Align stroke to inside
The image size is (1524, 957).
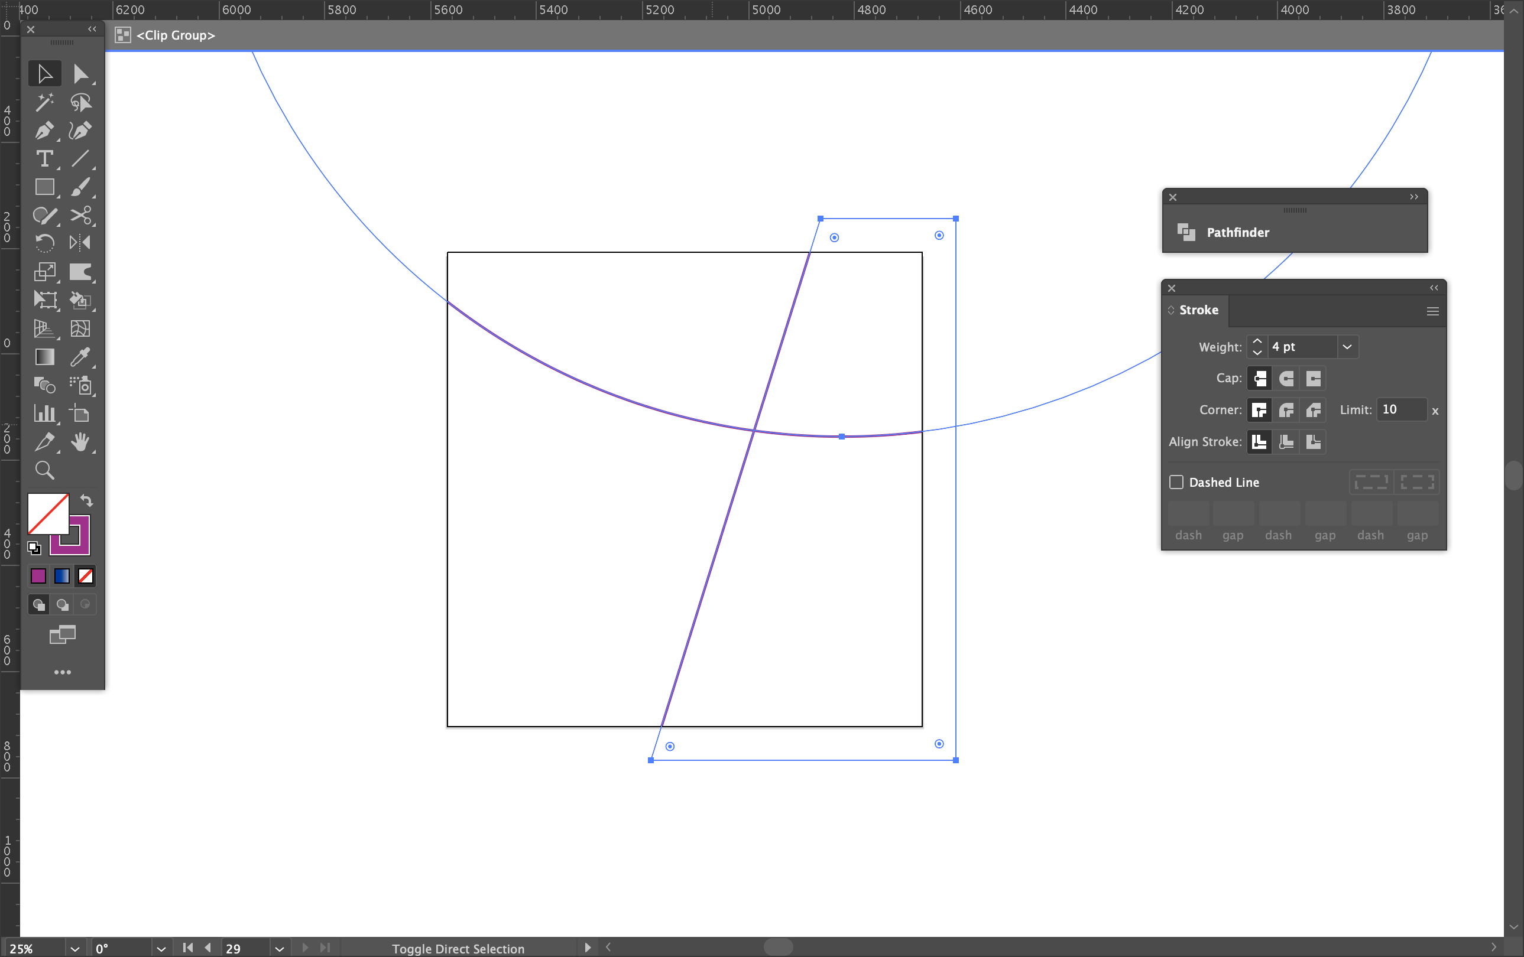pos(1286,441)
